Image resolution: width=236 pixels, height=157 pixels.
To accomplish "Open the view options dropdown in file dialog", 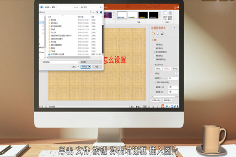I will [93, 12].
